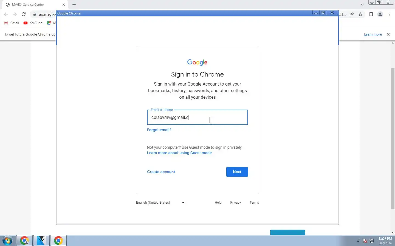395x246 pixels.
Task: Open Learn more about using Guest mode
Action: [x=179, y=153]
